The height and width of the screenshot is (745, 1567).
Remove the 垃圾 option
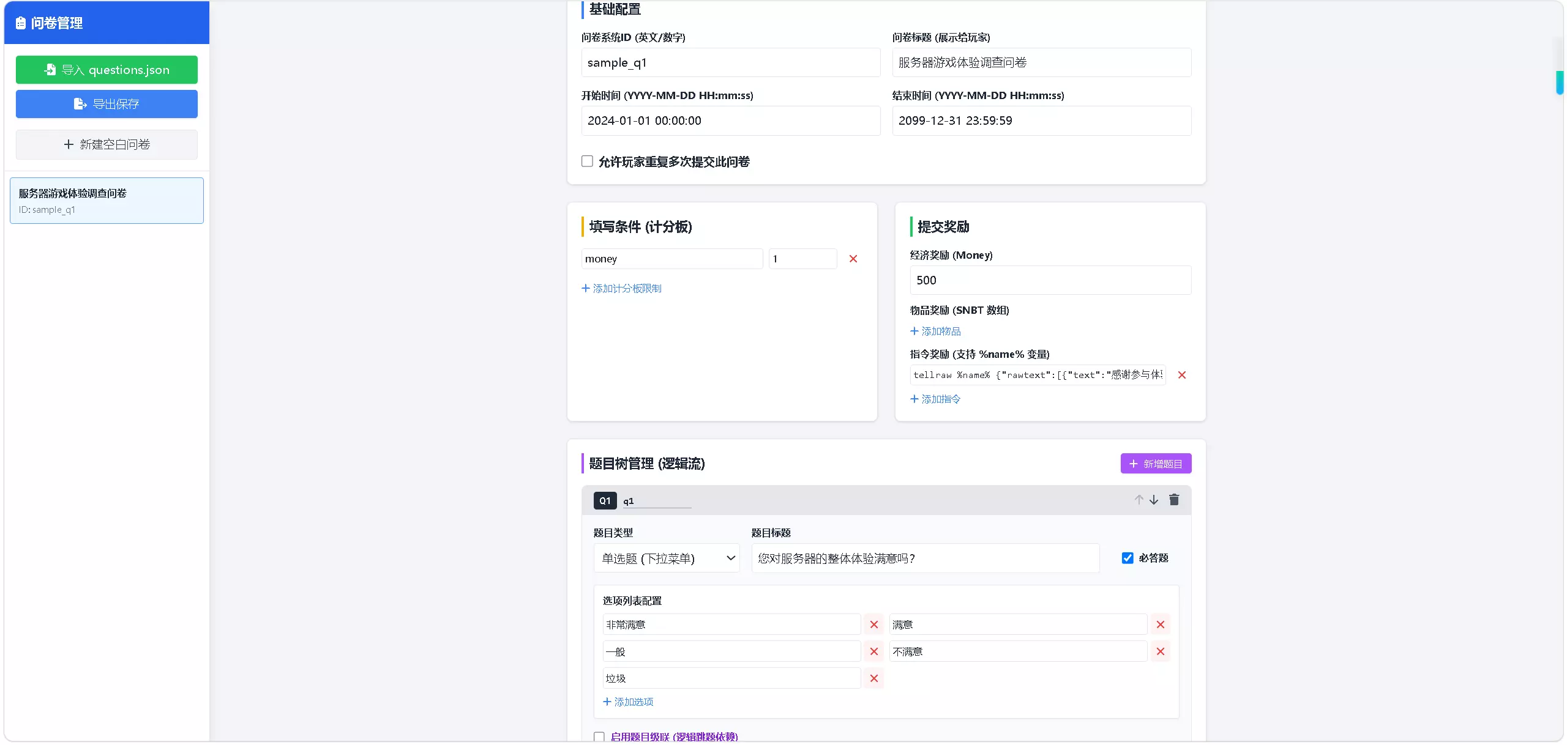[x=874, y=678]
